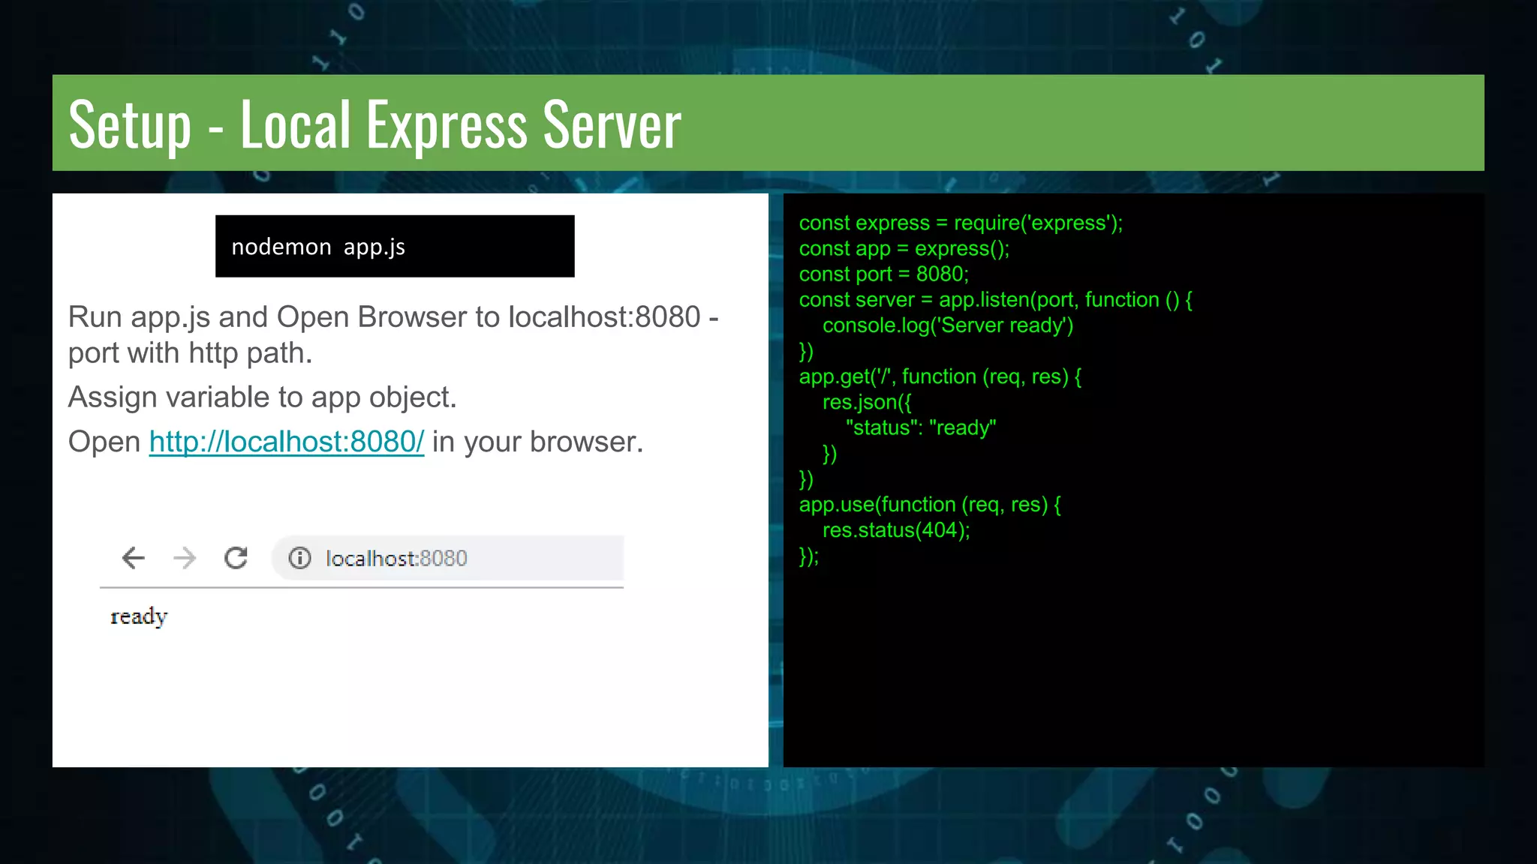Click the line 'const express = require('express');'
This screenshot has height=864, width=1537.
(961, 223)
